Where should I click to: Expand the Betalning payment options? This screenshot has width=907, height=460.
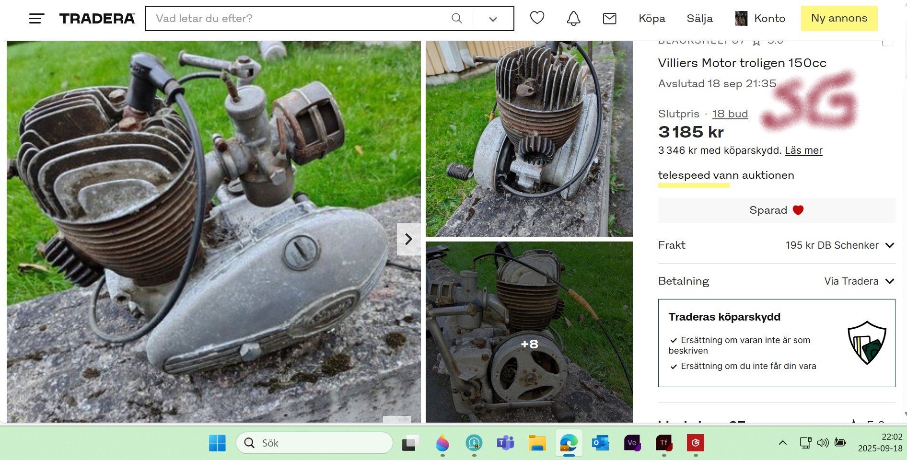(x=777, y=281)
